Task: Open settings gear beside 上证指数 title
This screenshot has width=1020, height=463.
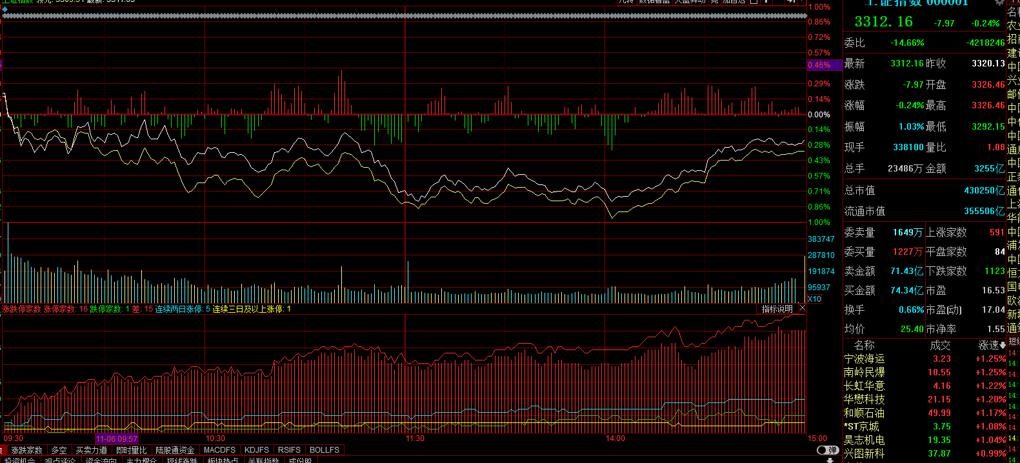Action: (x=999, y=3)
